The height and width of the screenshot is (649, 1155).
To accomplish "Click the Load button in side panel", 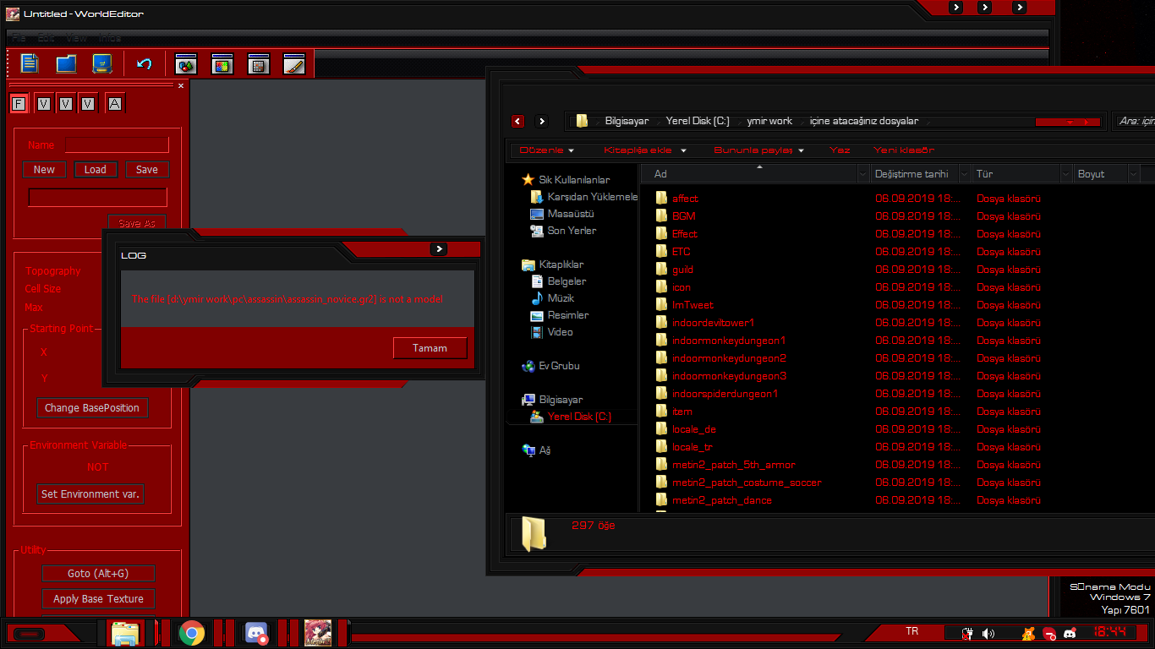I will pos(96,170).
